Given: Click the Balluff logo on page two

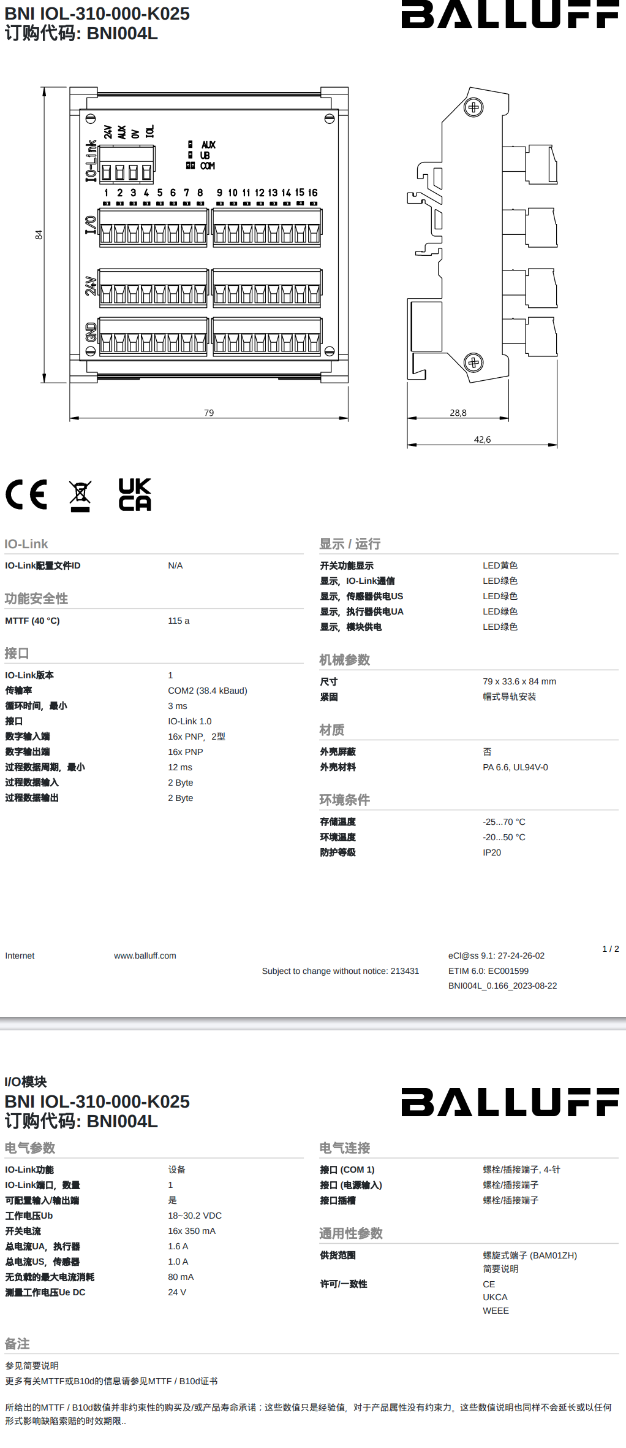Looking at the screenshot, I should tap(510, 1102).
